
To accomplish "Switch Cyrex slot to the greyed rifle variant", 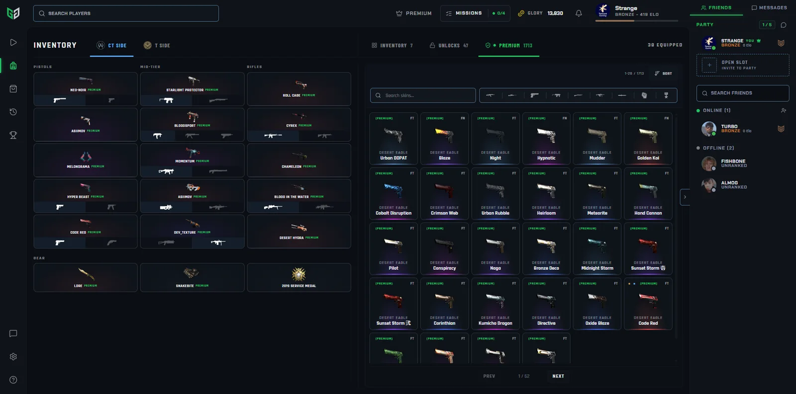I will (325, 136).
